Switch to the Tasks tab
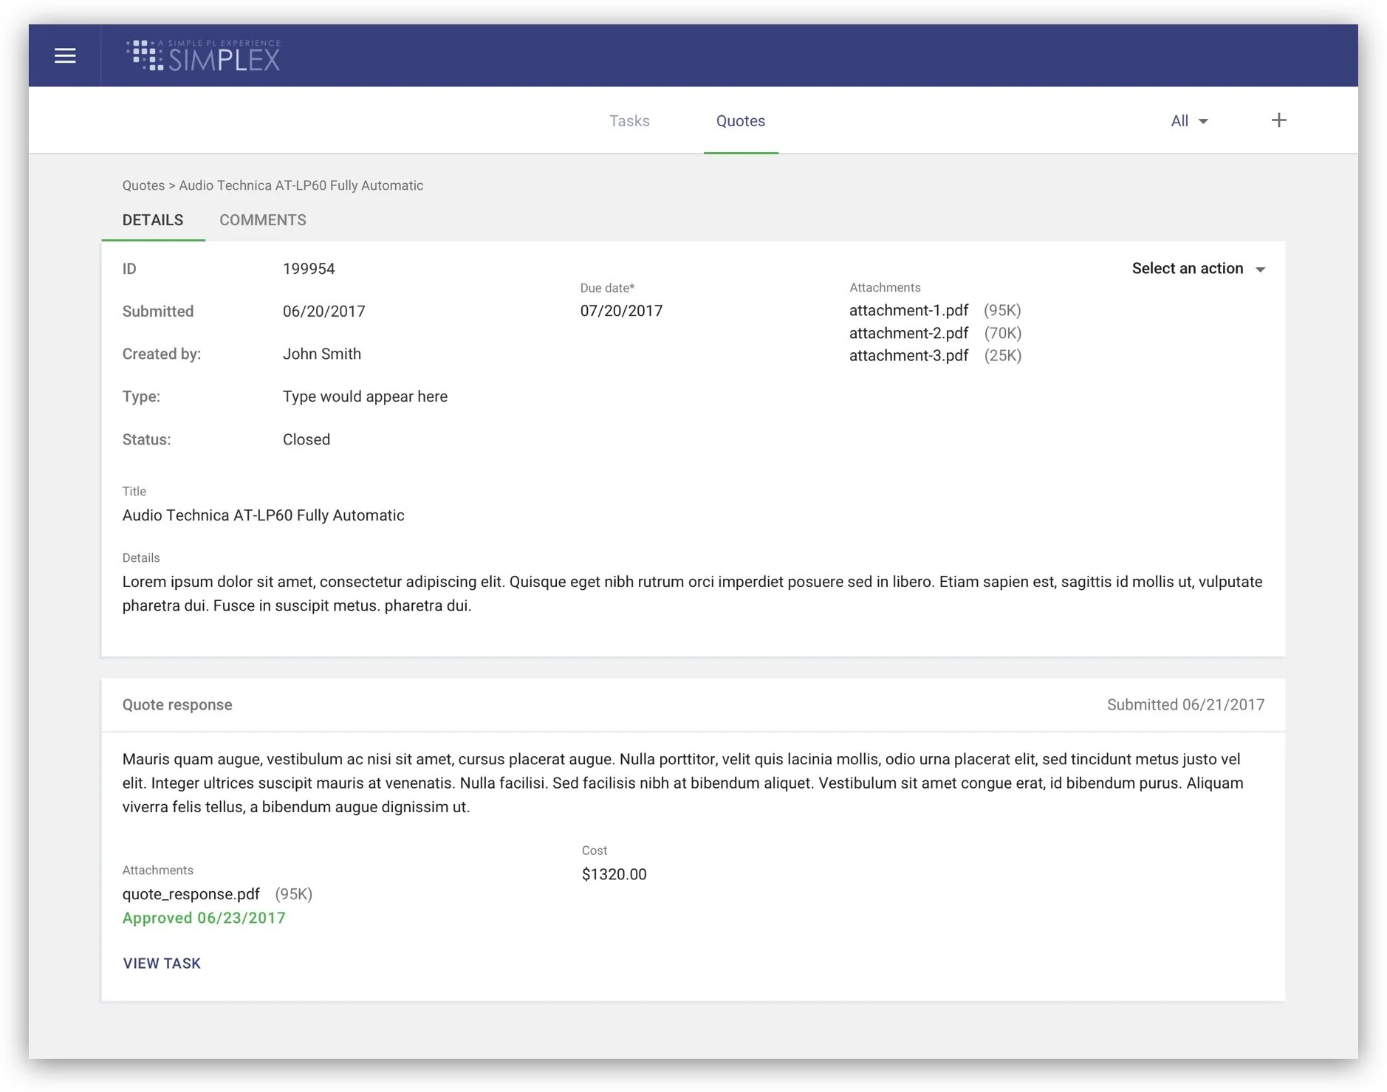 coord(629,121)
